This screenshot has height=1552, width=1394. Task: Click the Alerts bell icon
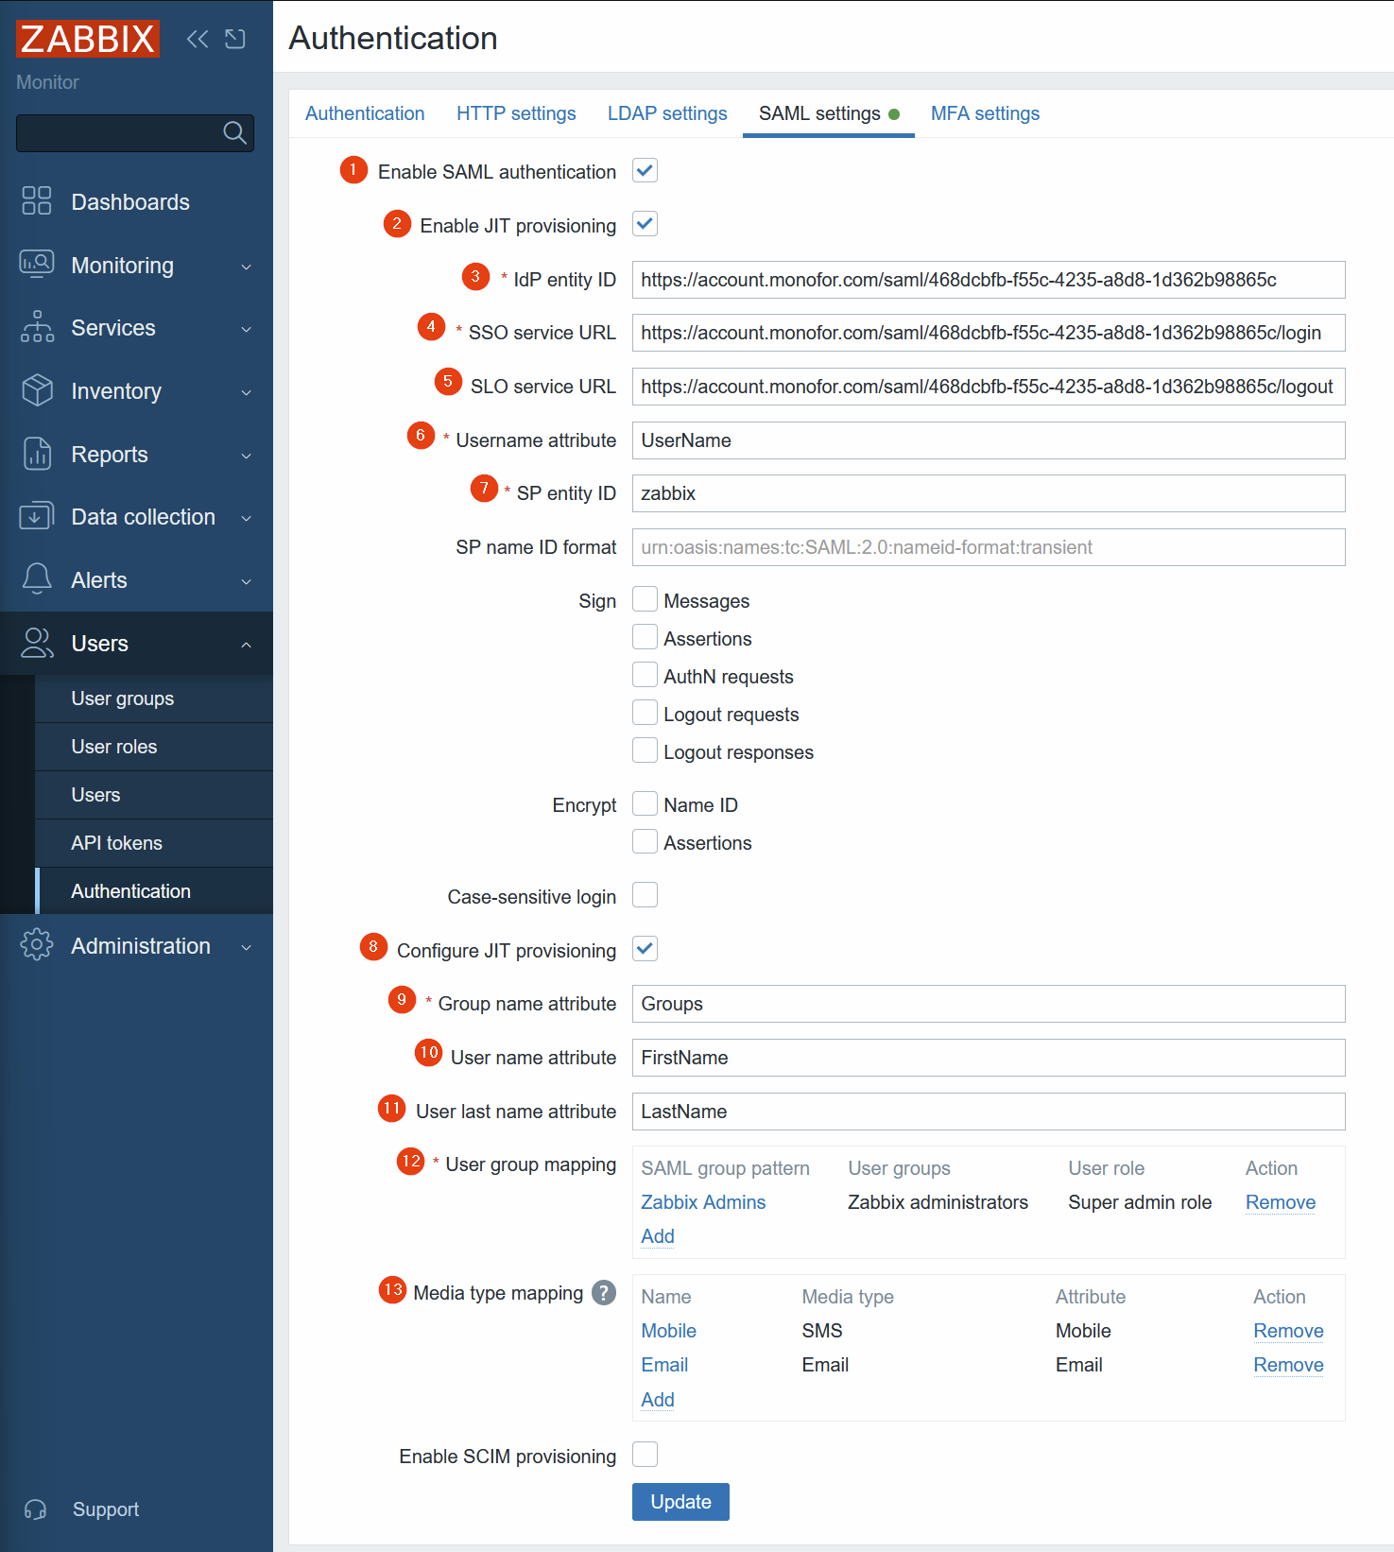(37, 579)
